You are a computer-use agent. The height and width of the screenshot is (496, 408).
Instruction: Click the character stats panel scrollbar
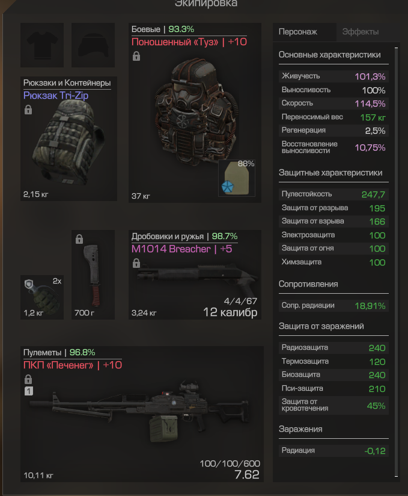[x=396, y=262]
